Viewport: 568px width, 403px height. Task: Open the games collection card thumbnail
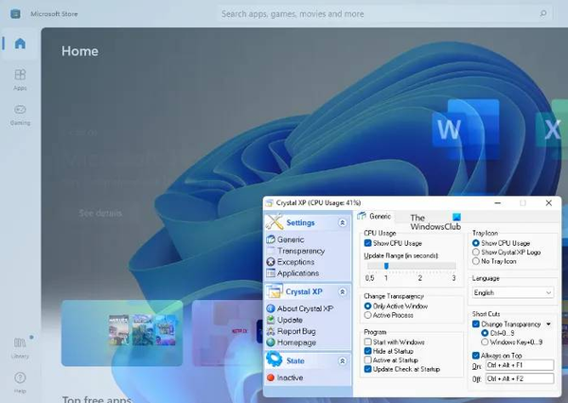click(x=122, y=333)
